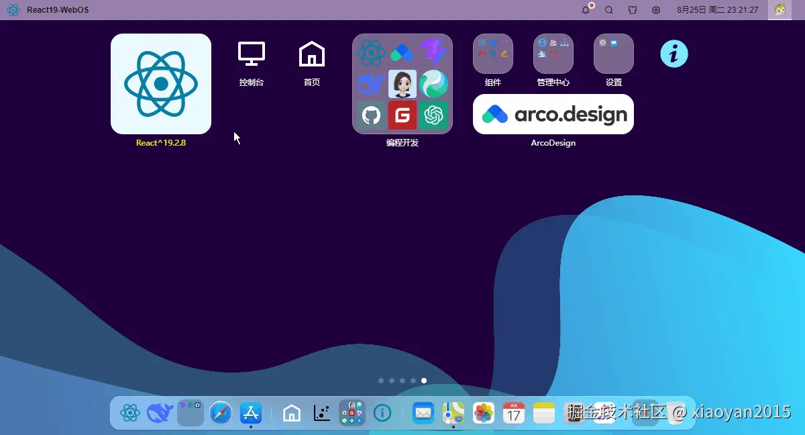805x435 pixels.
Task: Click the 组件 label text
Action: (493, 83)
